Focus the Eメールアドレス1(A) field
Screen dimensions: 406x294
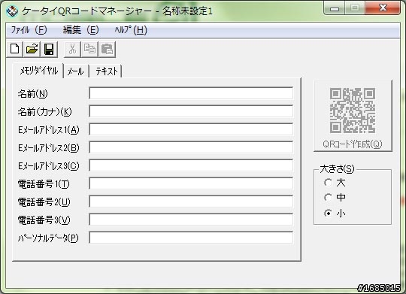191,129
